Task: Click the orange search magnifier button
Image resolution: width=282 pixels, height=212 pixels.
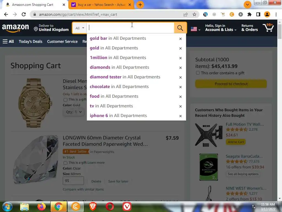Action: pos(180,28)
